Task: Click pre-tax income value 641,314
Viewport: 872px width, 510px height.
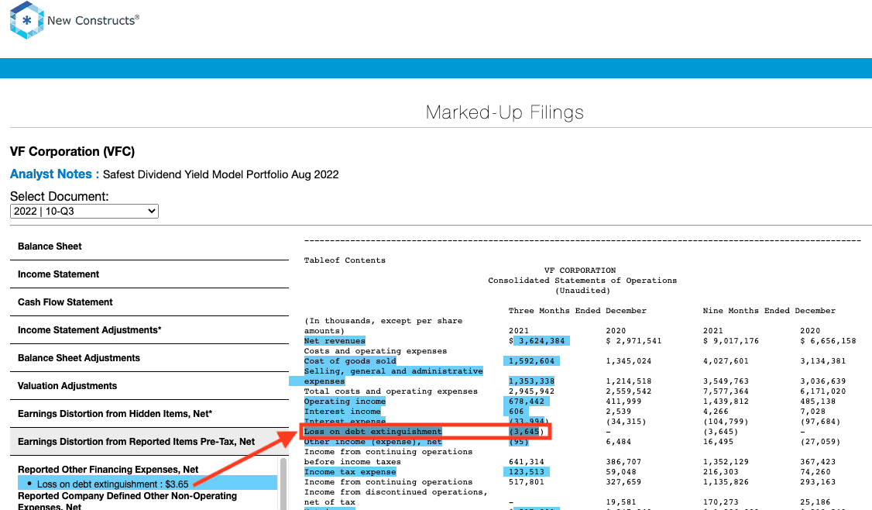Action: point(526,462)
